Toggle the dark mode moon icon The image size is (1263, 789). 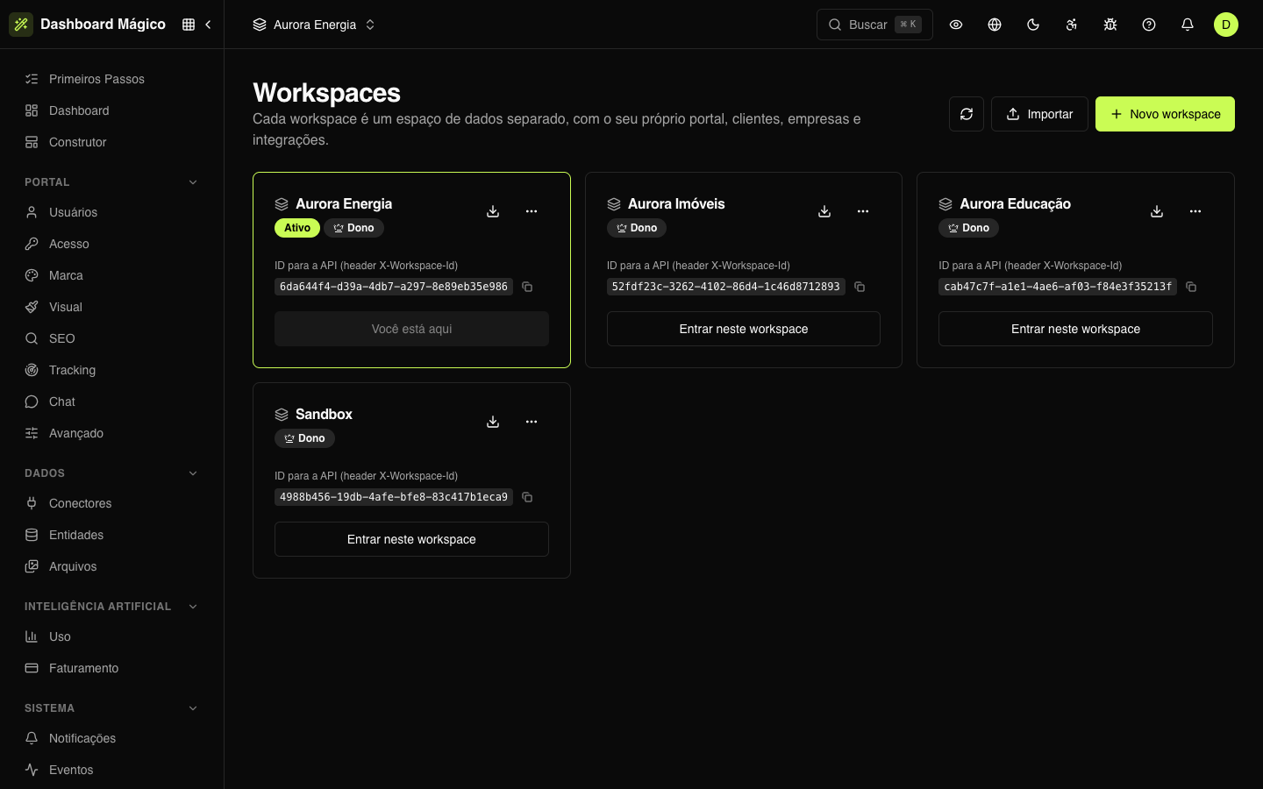point(1033,25)
